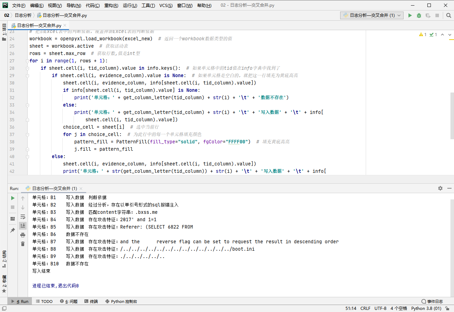Close the Run tab 日志分析—交叉合并 (1)
Viewport: 454px width, 312px height.
click(81, 189)
